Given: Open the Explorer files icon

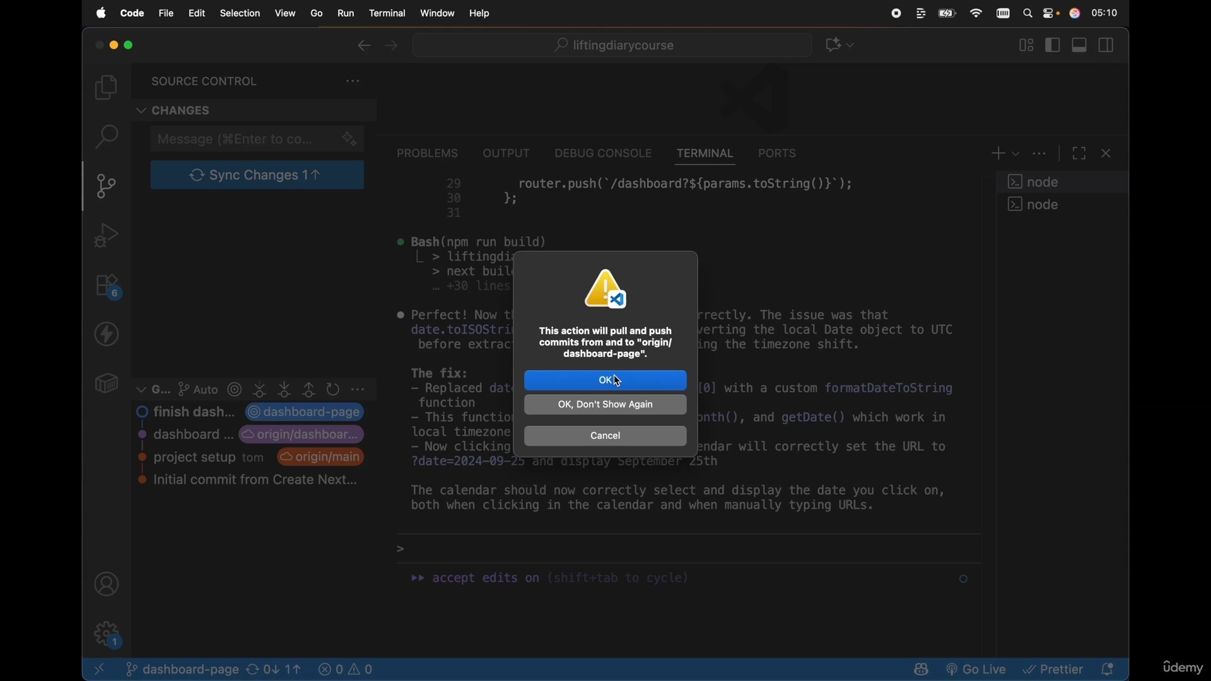Looking at the screenshot, I should point(107,88).
